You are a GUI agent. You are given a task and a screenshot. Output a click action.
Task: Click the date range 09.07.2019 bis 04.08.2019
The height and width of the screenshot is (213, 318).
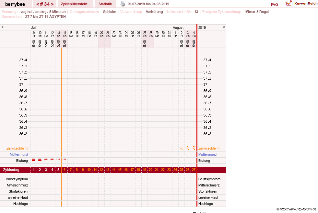click(148, 4)
